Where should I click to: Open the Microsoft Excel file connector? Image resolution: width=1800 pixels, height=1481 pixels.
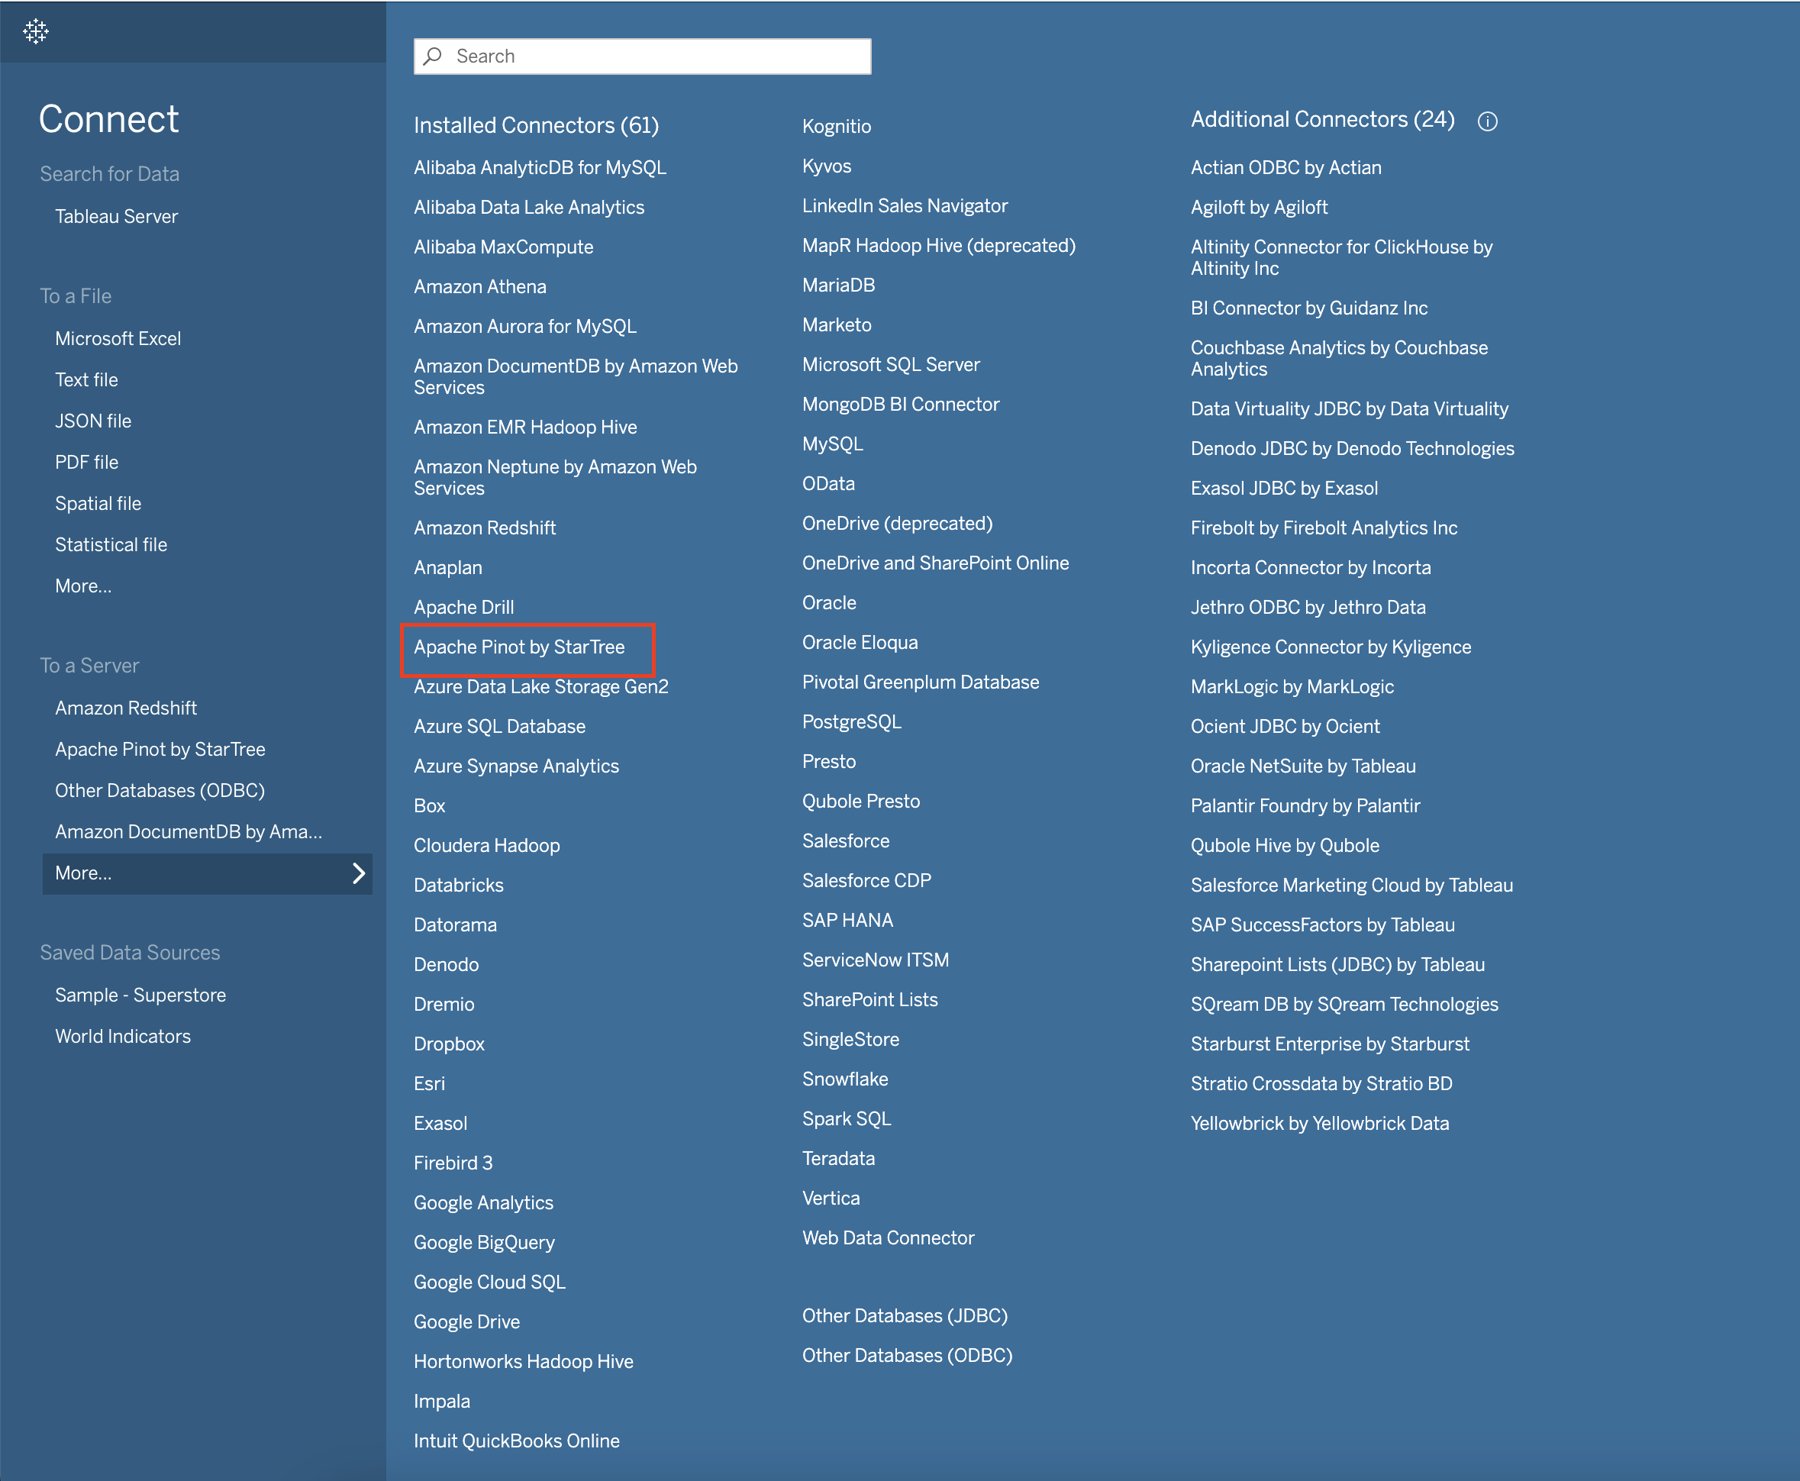tap(118, 338)
